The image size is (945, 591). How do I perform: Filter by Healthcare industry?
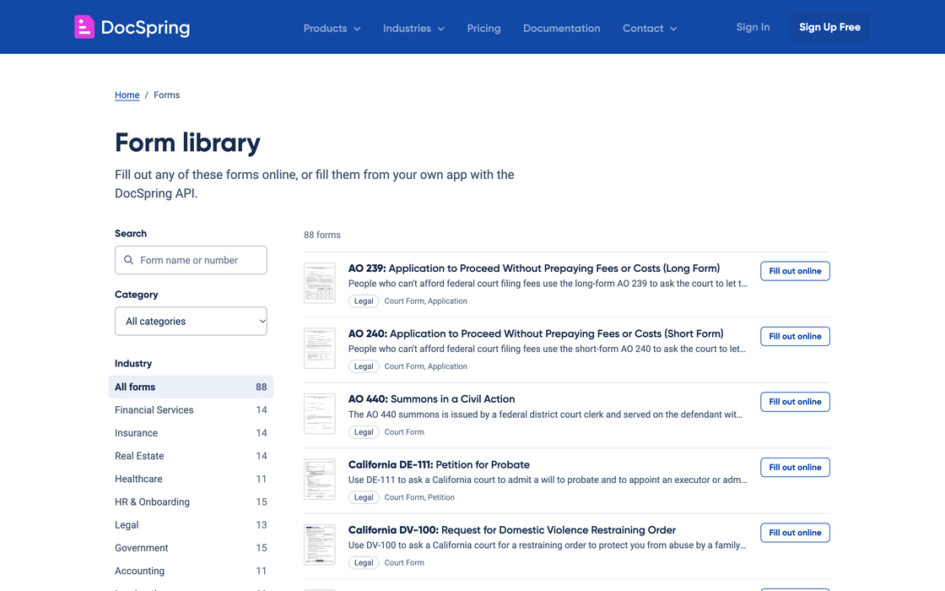tap(191, 479)
